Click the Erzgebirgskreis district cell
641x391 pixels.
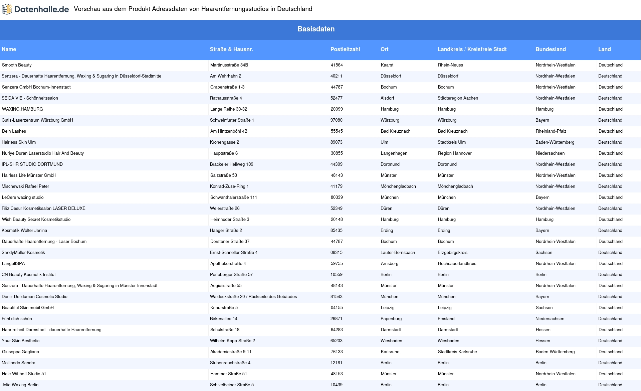pyautogui.click(x=452, y=253)
